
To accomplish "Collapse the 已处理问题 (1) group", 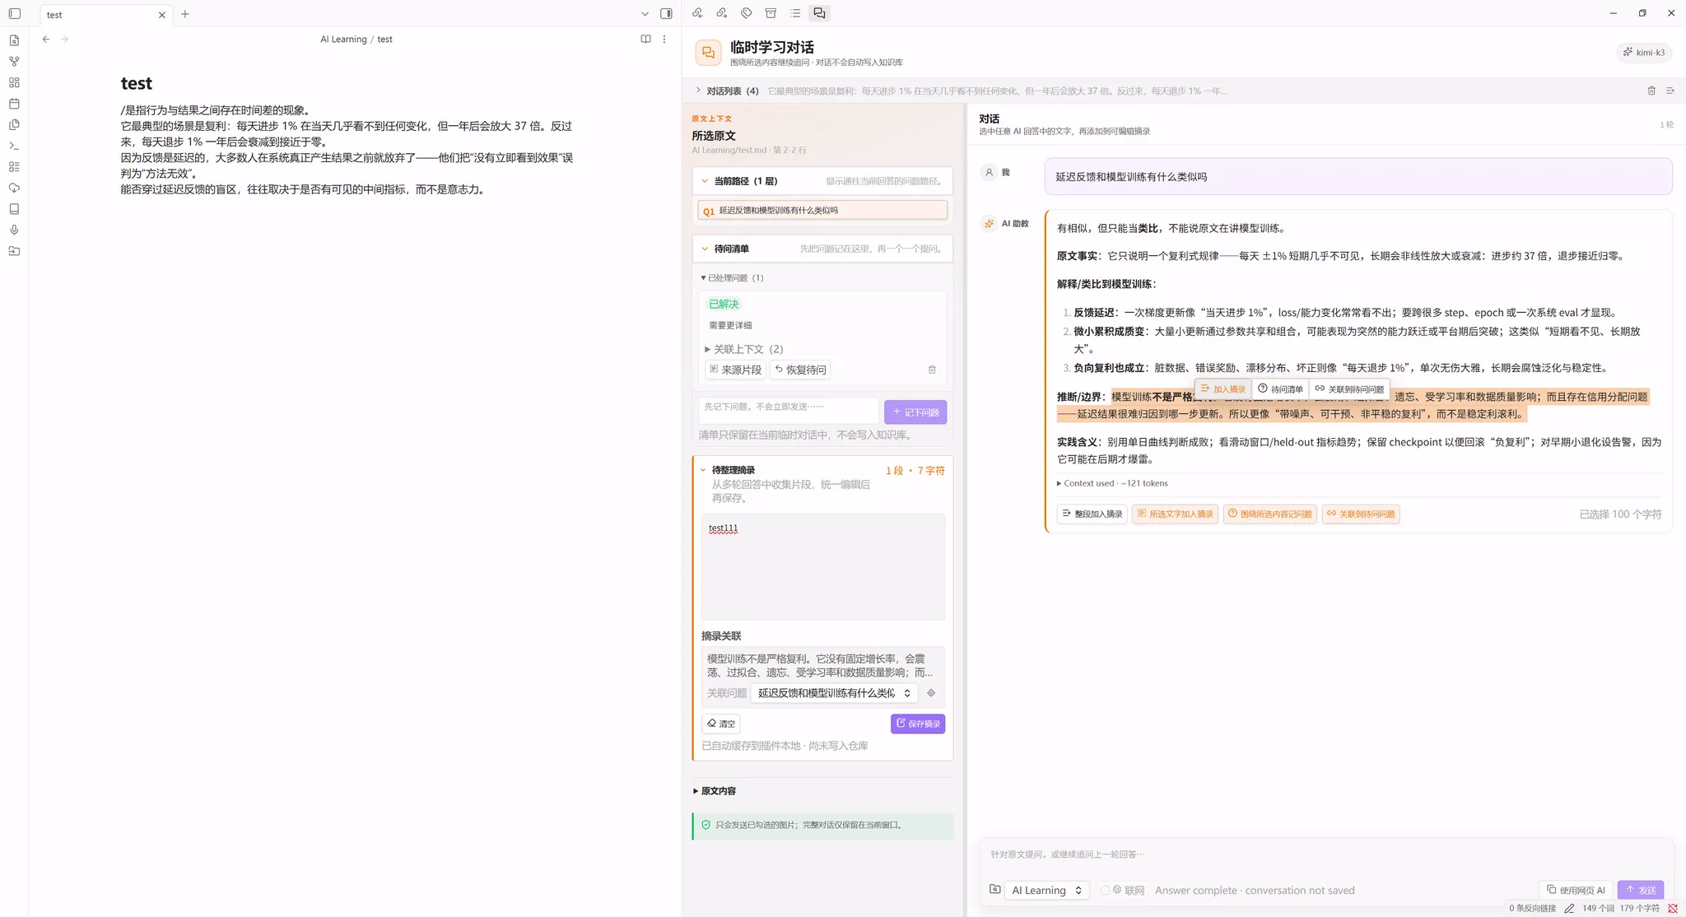I will (732, 278).
